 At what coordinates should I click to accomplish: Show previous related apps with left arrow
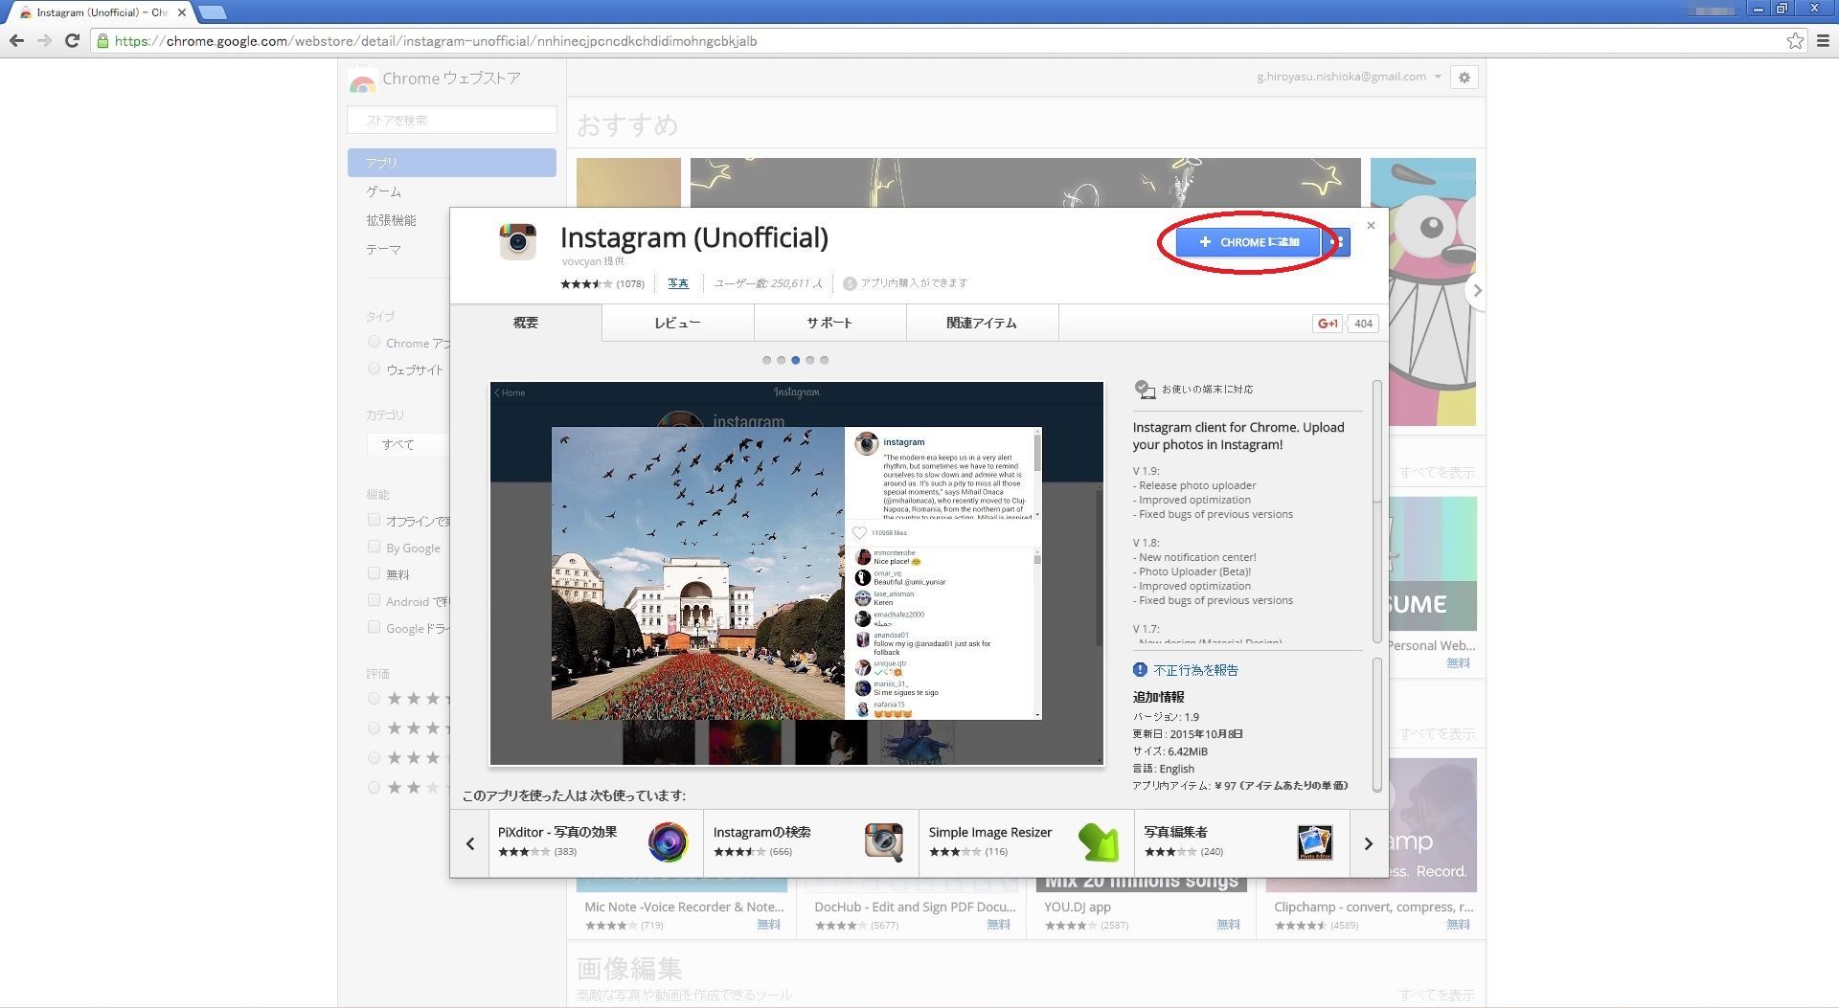point(469,843)
